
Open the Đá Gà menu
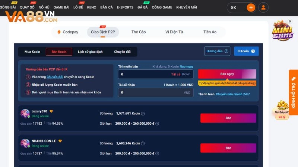point(143,7)
